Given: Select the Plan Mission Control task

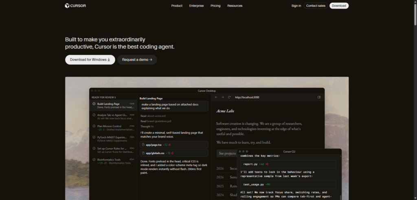Looking at the screenshot, I should [x=113, y=128].
